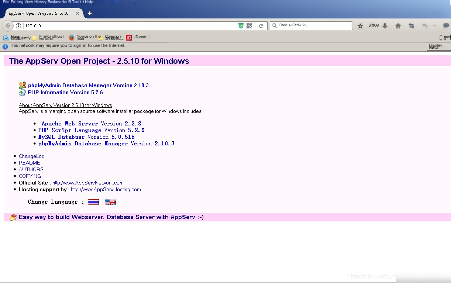Open the Bookmarks menu
Screen dimensions: 451x283
click(x=57, y=2)
